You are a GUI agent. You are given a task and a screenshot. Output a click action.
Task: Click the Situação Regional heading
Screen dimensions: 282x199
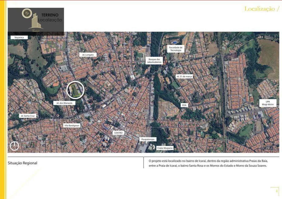[22, 163]
